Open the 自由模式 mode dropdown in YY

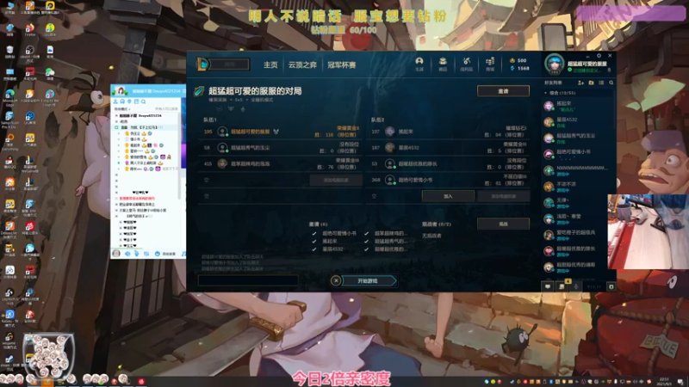[x=122, y=109]
